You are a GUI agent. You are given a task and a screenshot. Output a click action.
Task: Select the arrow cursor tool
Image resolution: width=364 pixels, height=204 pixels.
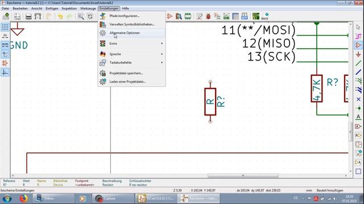[358, 27]
